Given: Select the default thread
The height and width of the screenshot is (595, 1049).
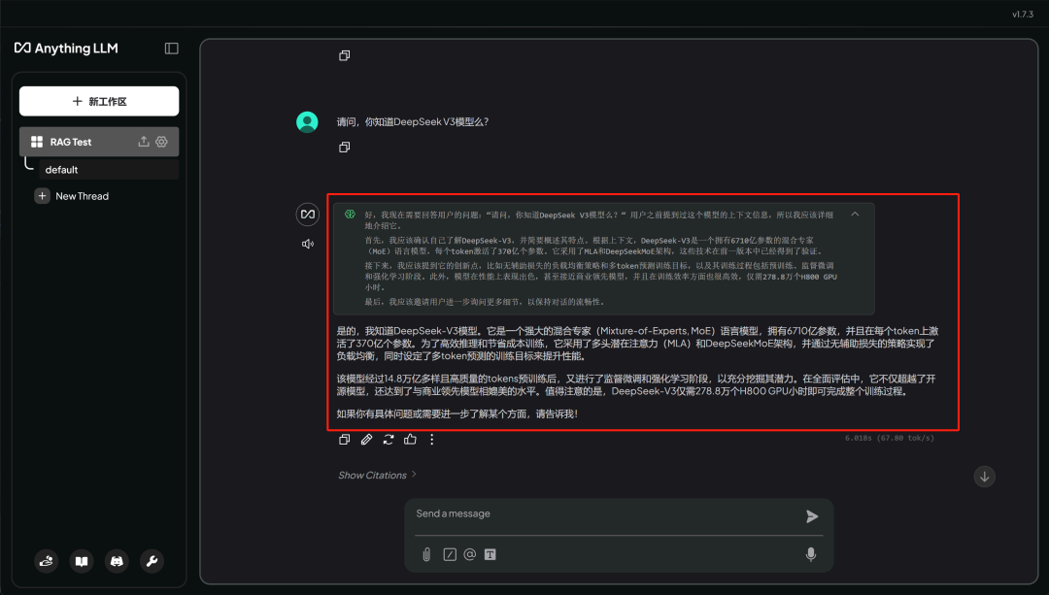Looking at the screenshot, I should 109,170.
